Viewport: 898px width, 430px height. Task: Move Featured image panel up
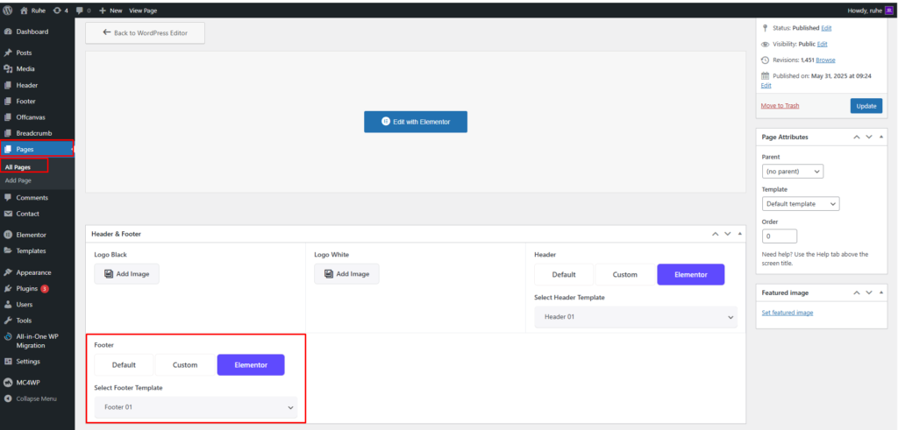coord(857,293)
